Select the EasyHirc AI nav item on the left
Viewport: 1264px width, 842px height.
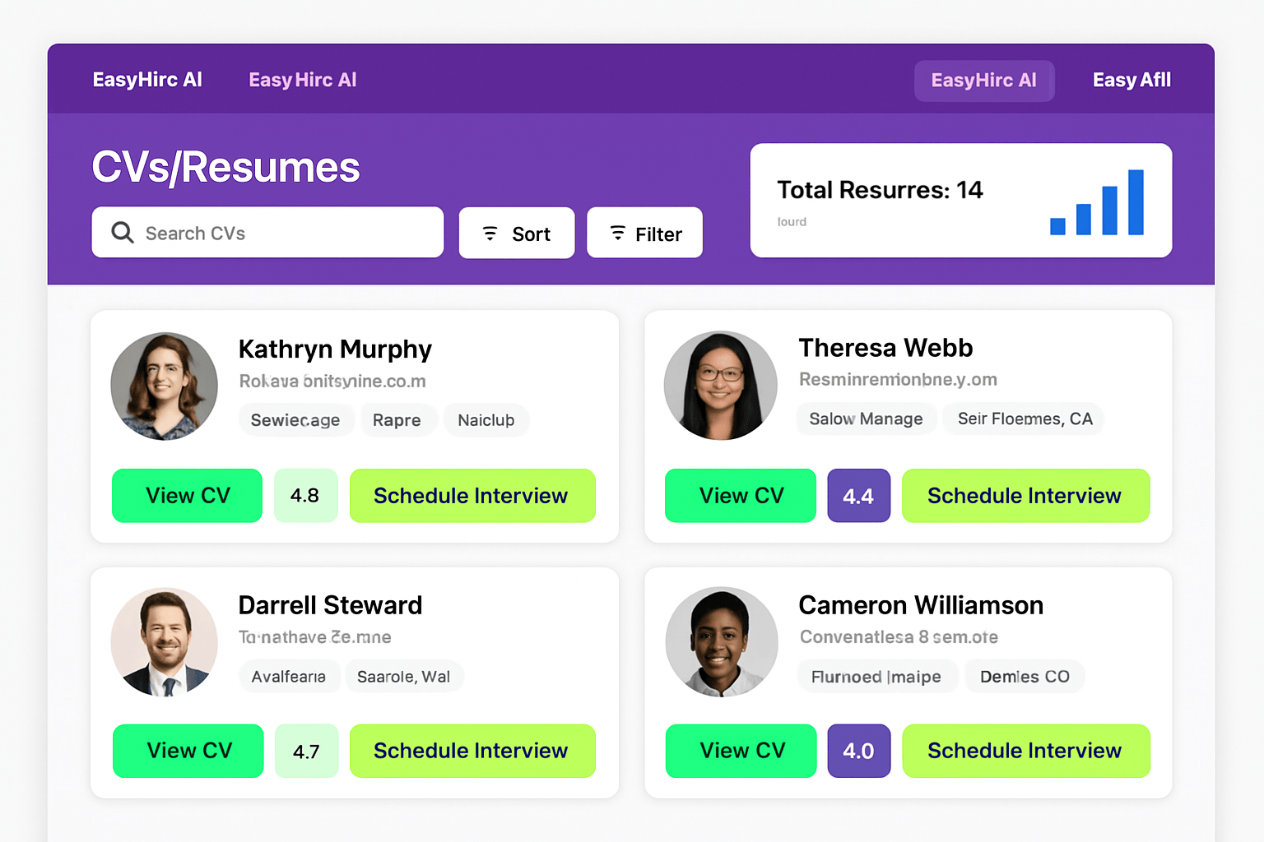tap(147, 79)
